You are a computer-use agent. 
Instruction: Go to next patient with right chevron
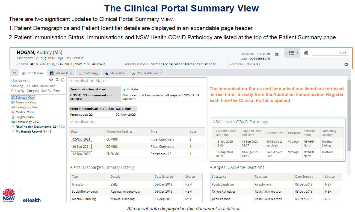tap(297, 53)
